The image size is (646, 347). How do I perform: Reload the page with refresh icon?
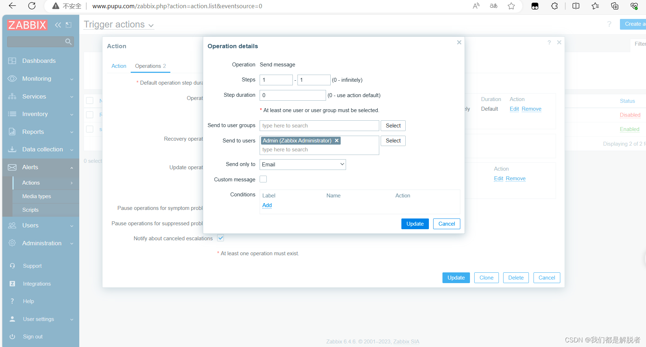pyautogui.click(x=32, y=6)
